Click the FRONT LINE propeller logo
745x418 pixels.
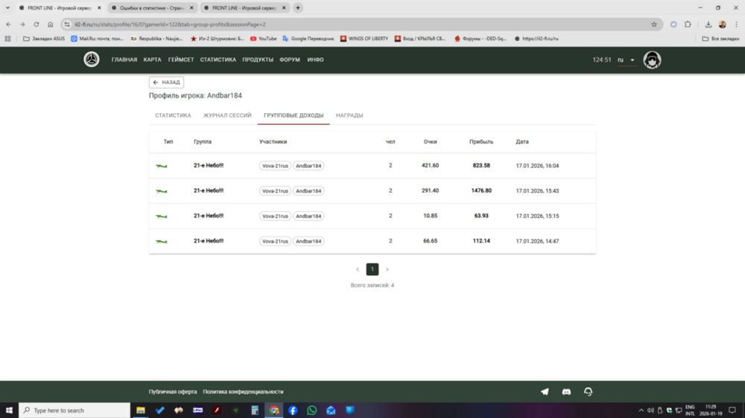[91, 60]
